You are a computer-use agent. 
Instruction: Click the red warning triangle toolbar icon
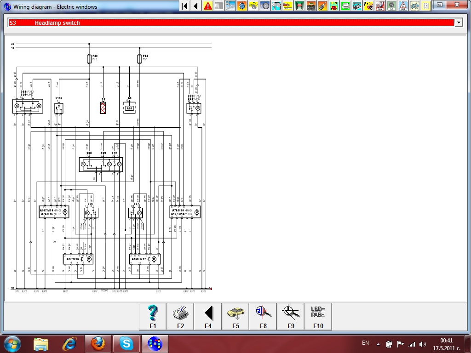pos(208,6)
